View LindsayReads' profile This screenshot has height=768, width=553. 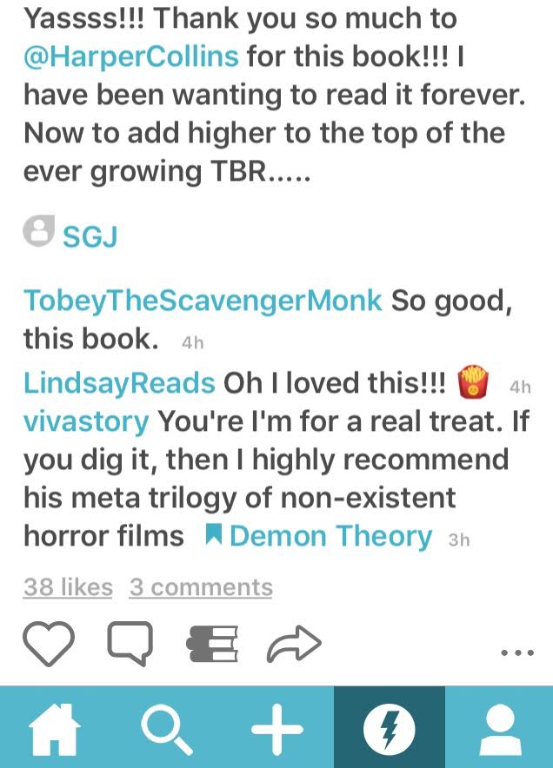tap(119, 382)
